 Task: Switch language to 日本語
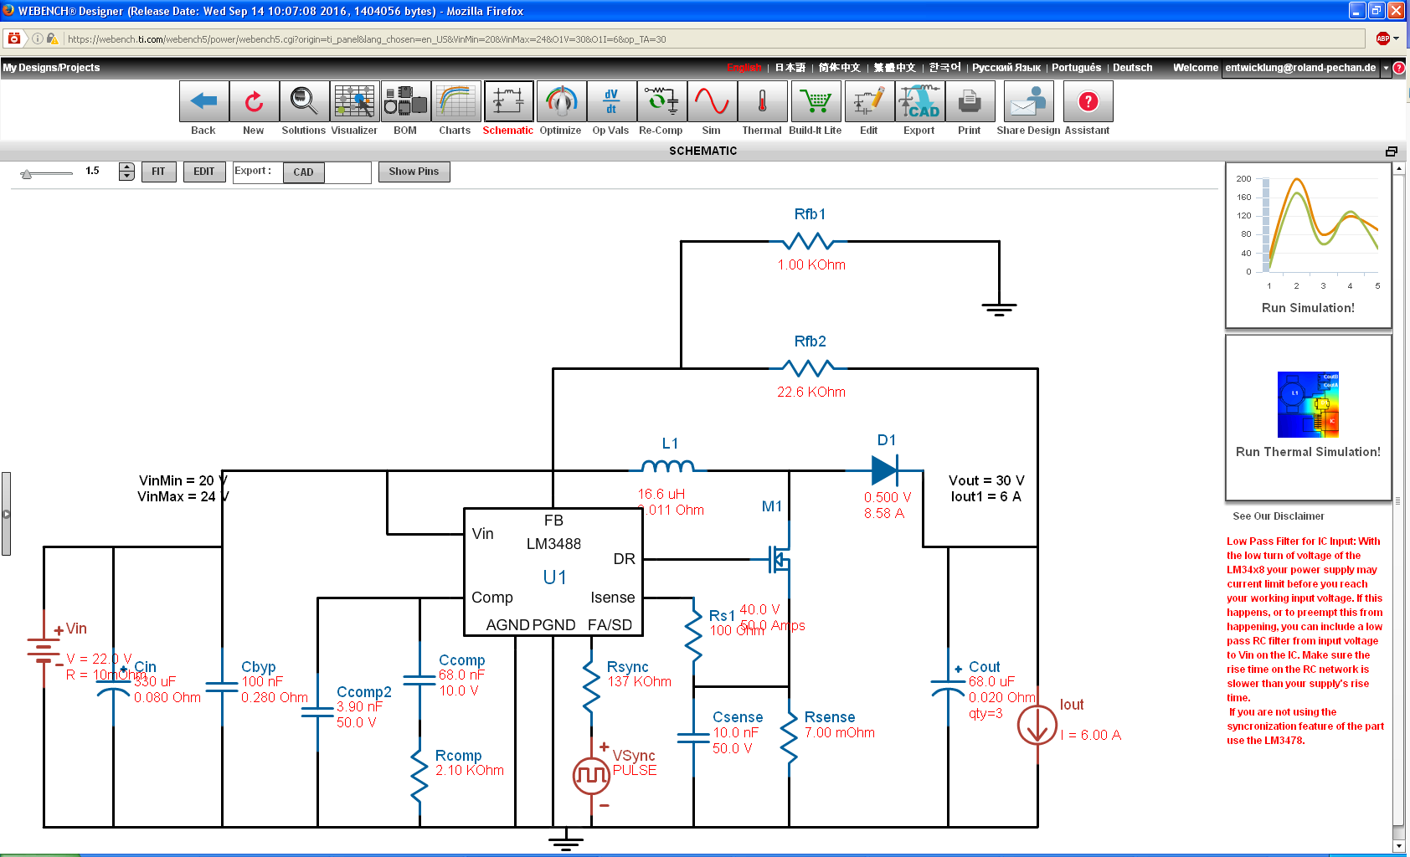[790, 68]
